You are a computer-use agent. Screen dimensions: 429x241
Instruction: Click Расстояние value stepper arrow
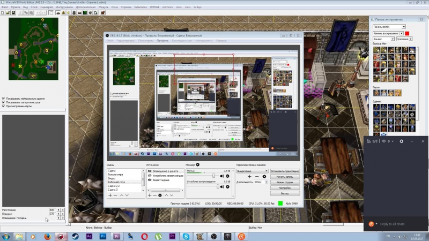tap(63, 210)
